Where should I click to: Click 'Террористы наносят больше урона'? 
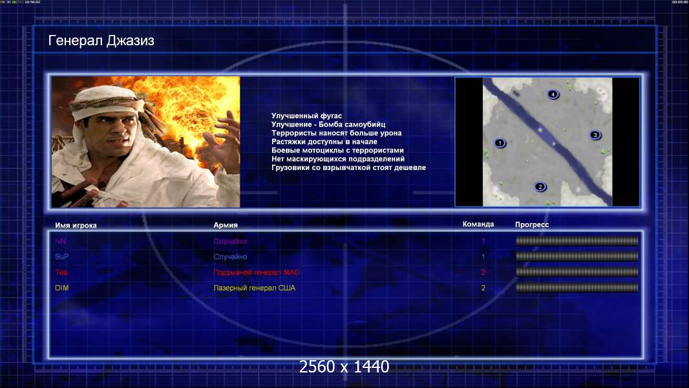pos(336,133)
